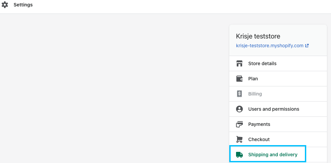
Task: Click the shopping cart icon beside Checkout
Action: coord(239,139)
